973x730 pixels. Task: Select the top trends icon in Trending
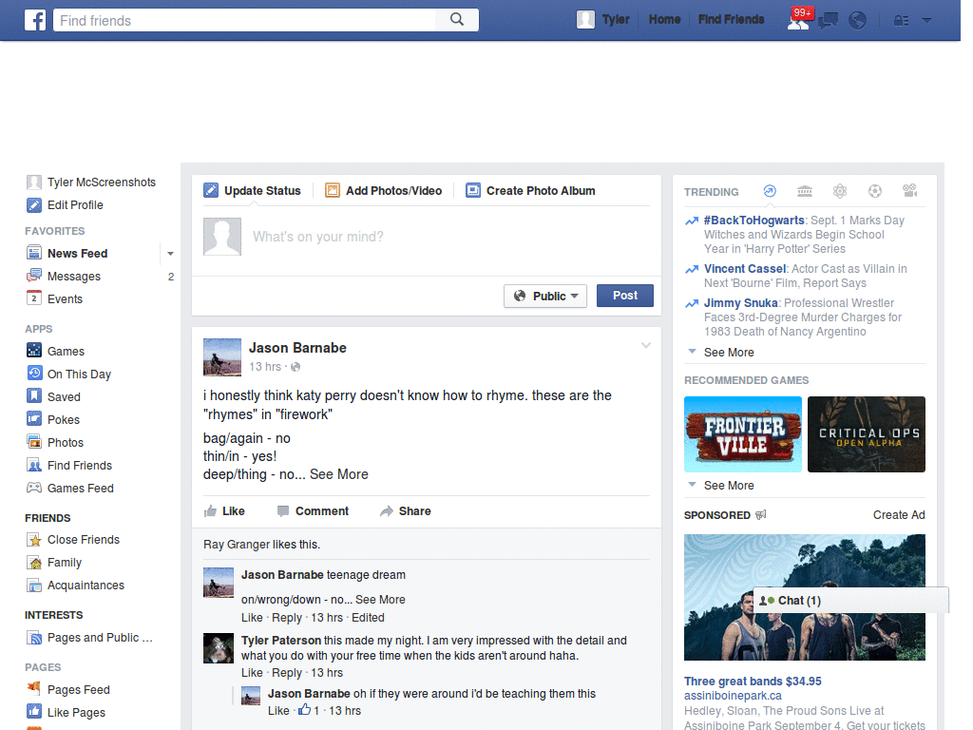tap(770, 191)
